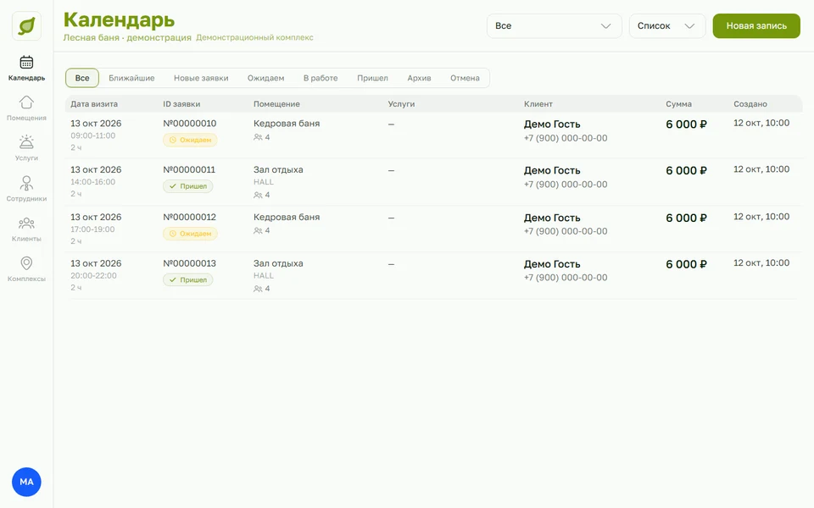Click time 20:00-22:00 visit slot
This screenshot has height=508, width=814.
(93, 276)
